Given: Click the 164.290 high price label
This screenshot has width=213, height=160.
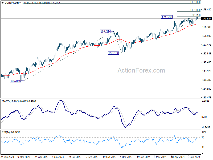Looking at the screenshot, I should tap(105, 31).
